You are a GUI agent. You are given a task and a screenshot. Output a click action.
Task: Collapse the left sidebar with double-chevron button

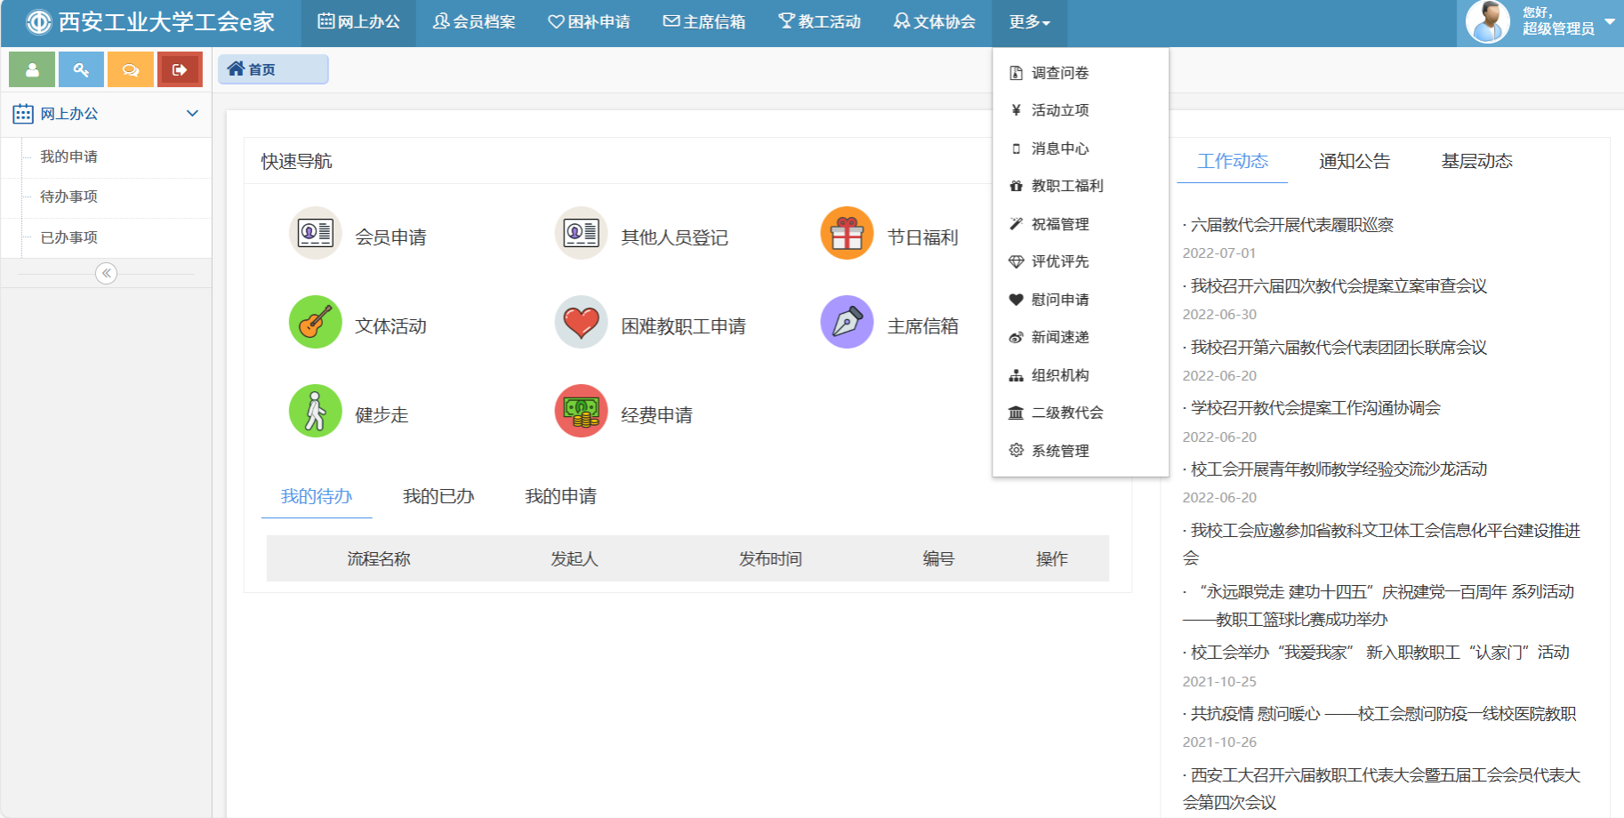coord(106,273)
